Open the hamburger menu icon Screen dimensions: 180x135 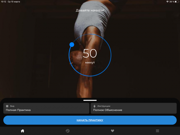point(157,131)
